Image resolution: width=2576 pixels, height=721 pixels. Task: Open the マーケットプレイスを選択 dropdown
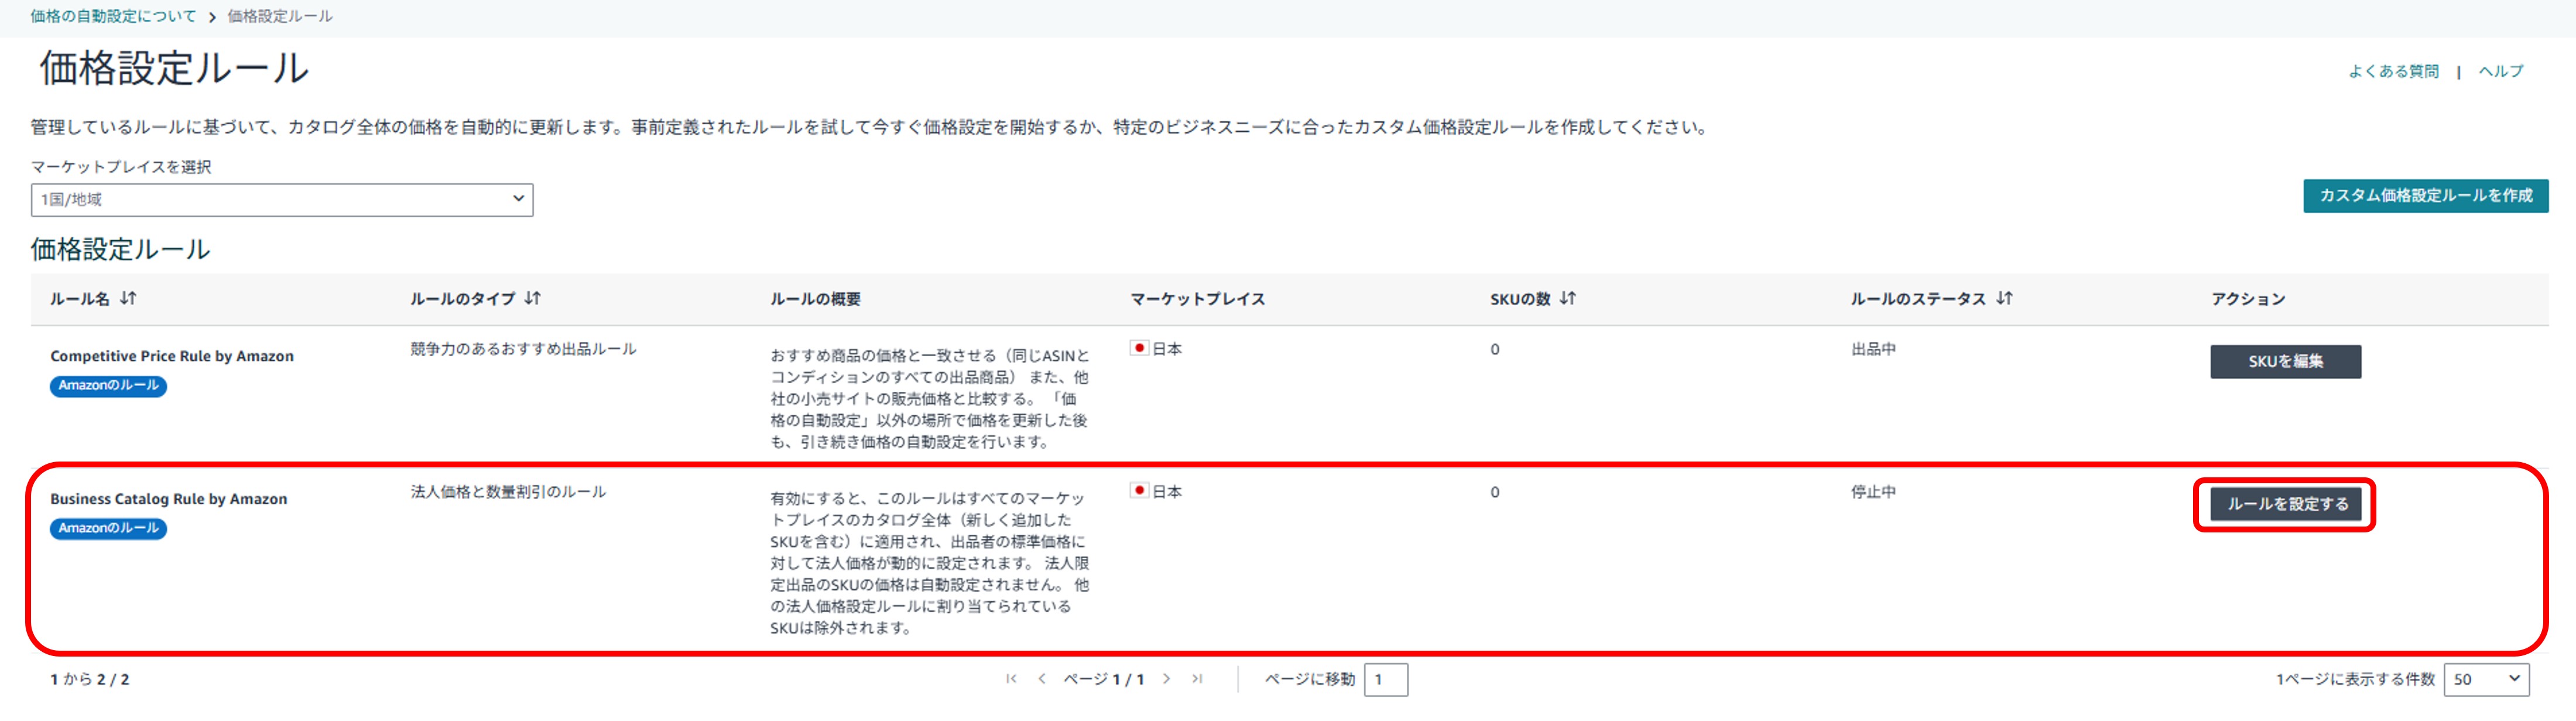coord(281,199)
